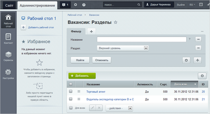
Task: Add page to favorites with star icon
Action: [x=115, y=22]
